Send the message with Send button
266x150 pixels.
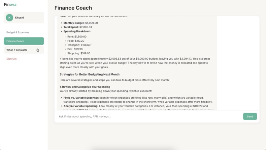pos(250,117)
